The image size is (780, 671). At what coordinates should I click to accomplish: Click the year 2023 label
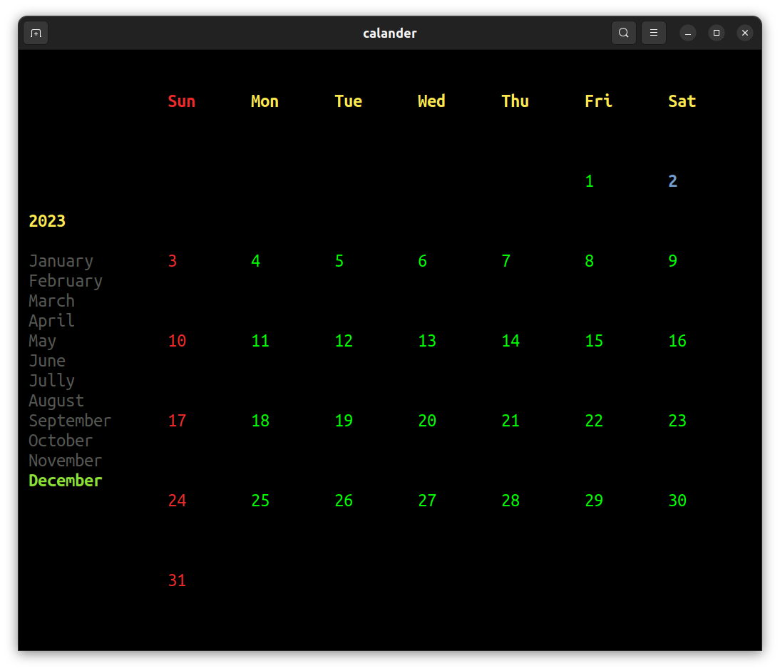[x=47, y=221]
